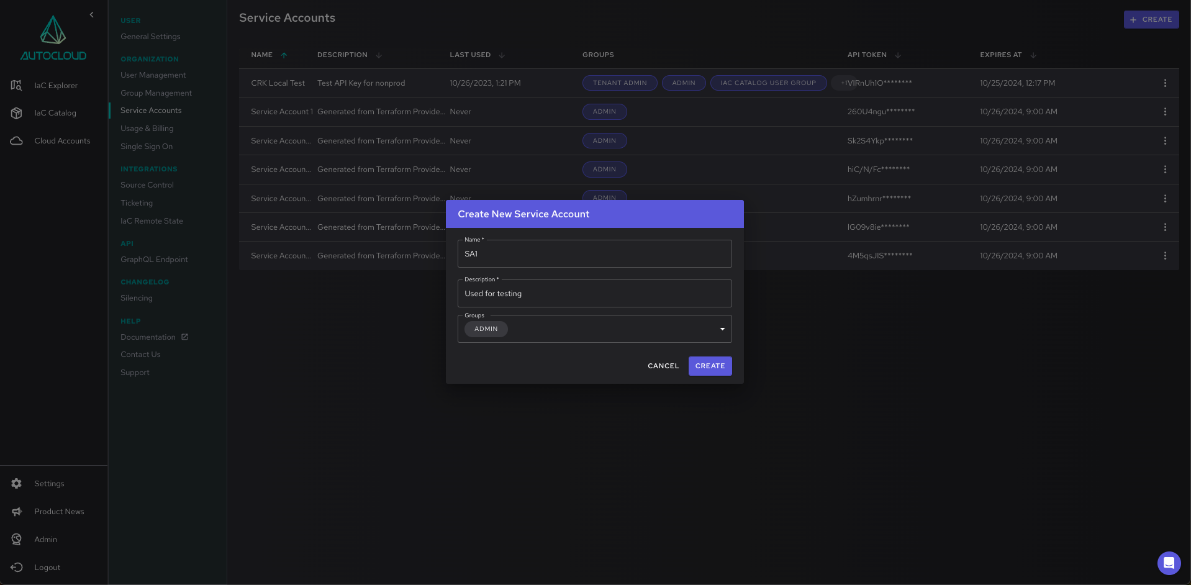Click the Description field in the dialog
Image resolution: width=1191 pixels, height=585 pixels.
pyautogui.click(x=594, y=294)
